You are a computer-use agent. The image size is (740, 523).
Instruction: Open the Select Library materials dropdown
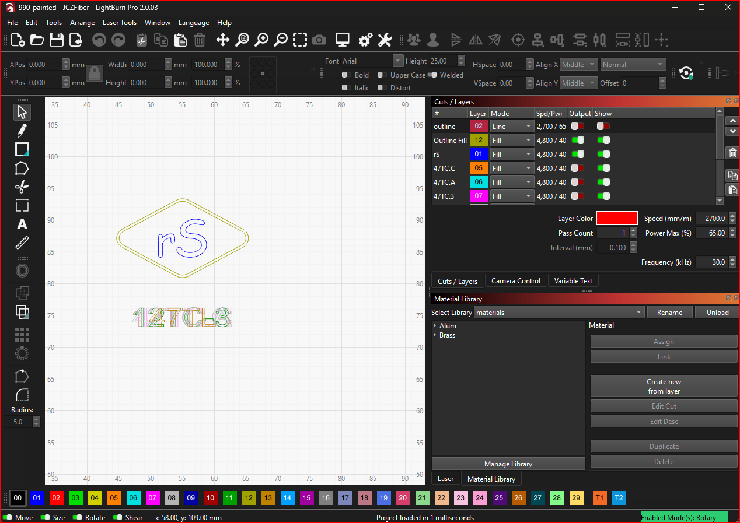[559, 312]
